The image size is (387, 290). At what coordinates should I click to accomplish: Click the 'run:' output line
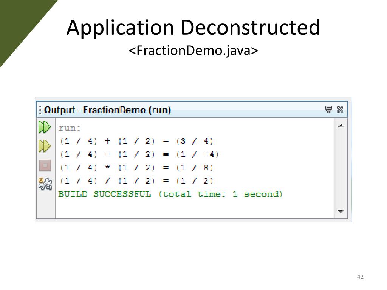[70, 128]
